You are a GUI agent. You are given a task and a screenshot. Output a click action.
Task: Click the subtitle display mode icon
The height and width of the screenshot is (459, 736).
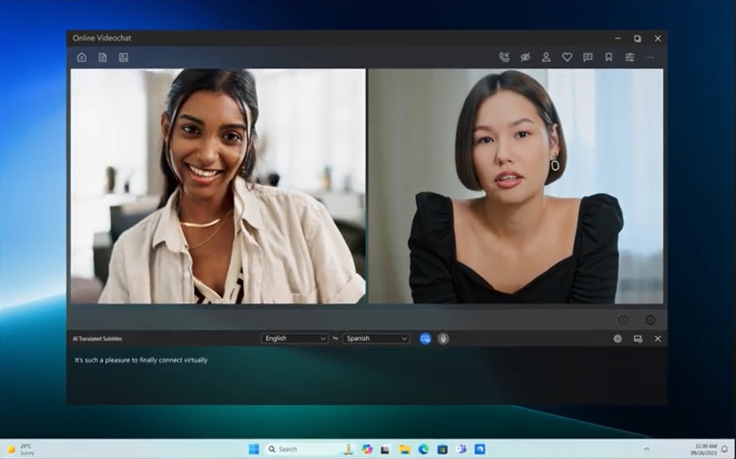coord(638,339)
